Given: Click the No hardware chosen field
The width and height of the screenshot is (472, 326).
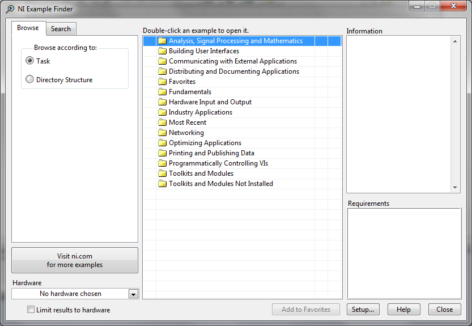Looking at the screenshot, I should tap(70, 294).
